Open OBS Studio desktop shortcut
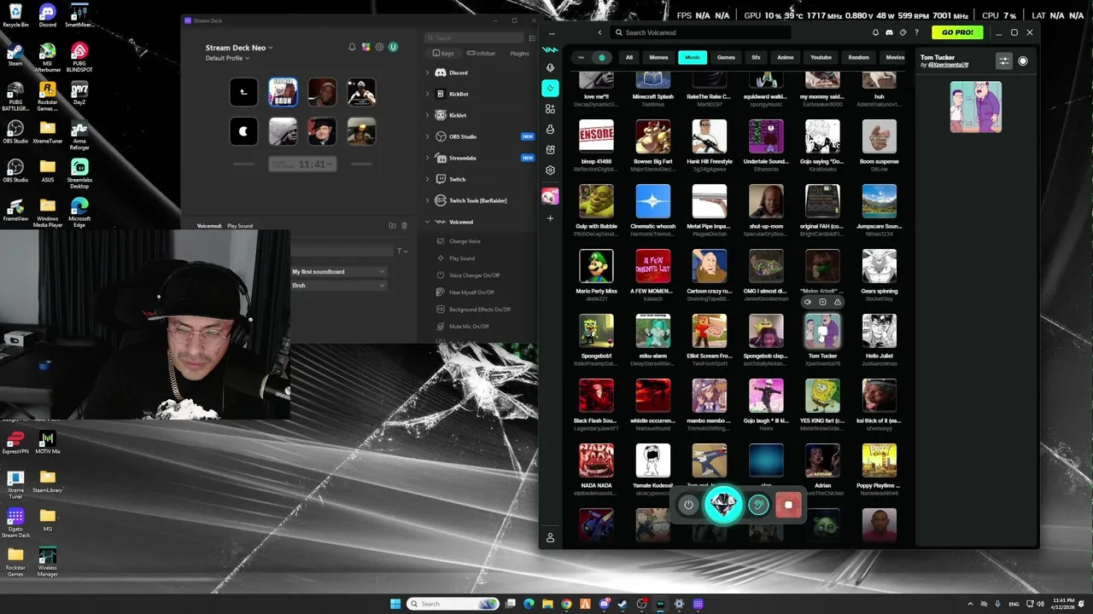Image resolution: width=1093 pixels, height=614 pixels. click(x=15, y=133)
